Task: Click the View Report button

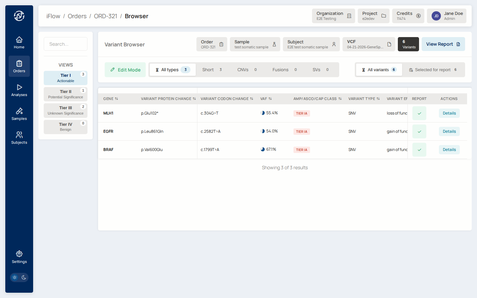Action: (443, 44)
